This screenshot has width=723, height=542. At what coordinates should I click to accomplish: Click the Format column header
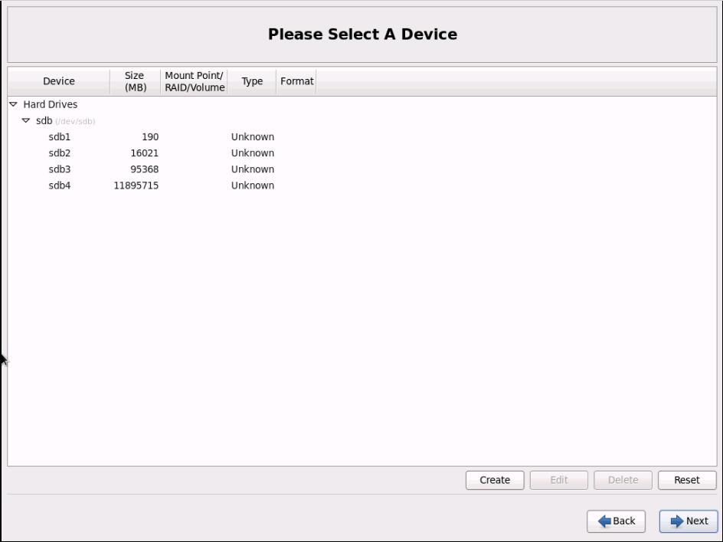point(296,81)
